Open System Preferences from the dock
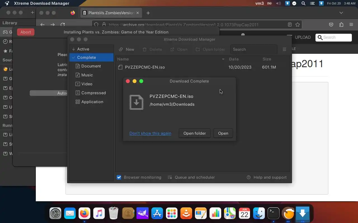 point(55,214)
